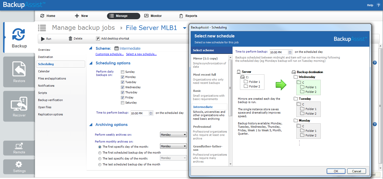Click the Customize schedule link

click(x=110, y=54)
